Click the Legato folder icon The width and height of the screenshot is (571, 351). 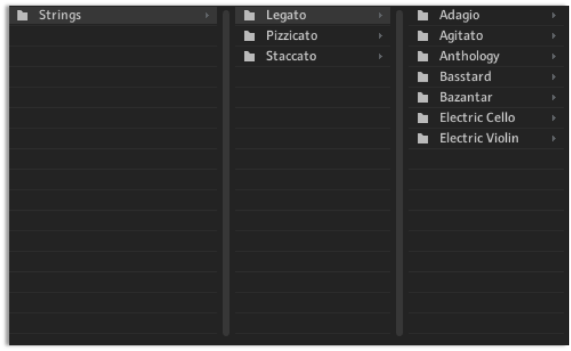[249, 16]
